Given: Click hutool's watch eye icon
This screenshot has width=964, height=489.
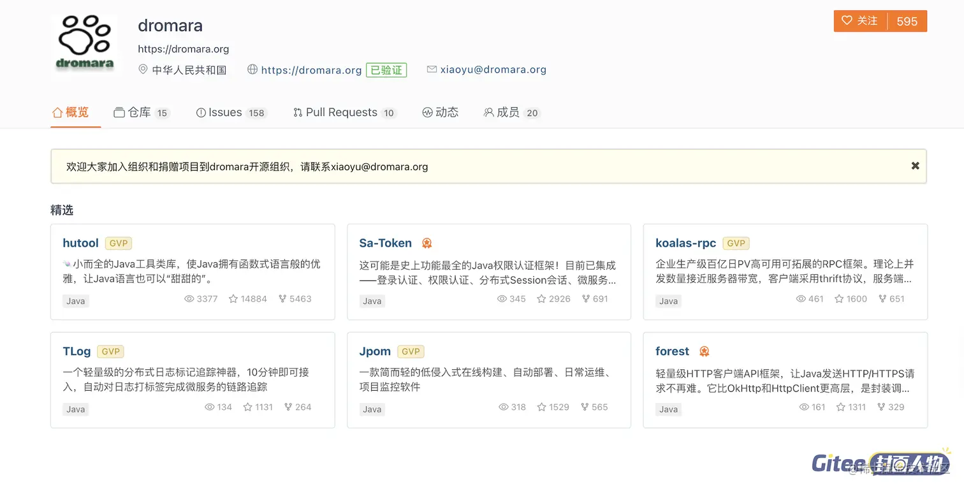Looking at the screenshot, I should (189, 298).
